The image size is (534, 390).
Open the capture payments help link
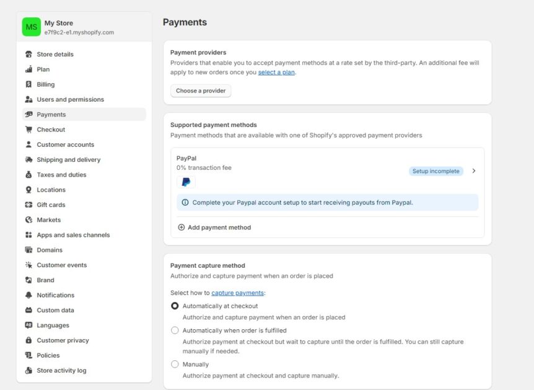(237, 293)
